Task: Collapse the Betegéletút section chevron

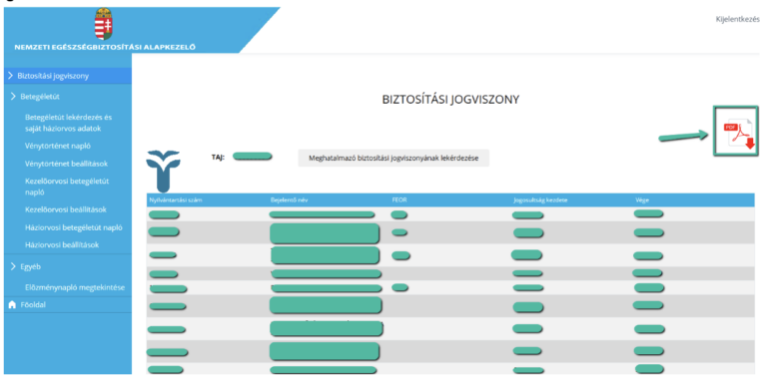Action: [x=13, y=97]
